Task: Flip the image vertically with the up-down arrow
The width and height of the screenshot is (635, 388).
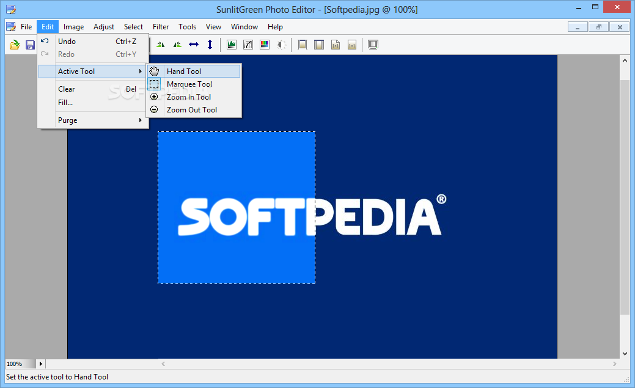Action: 210,45
